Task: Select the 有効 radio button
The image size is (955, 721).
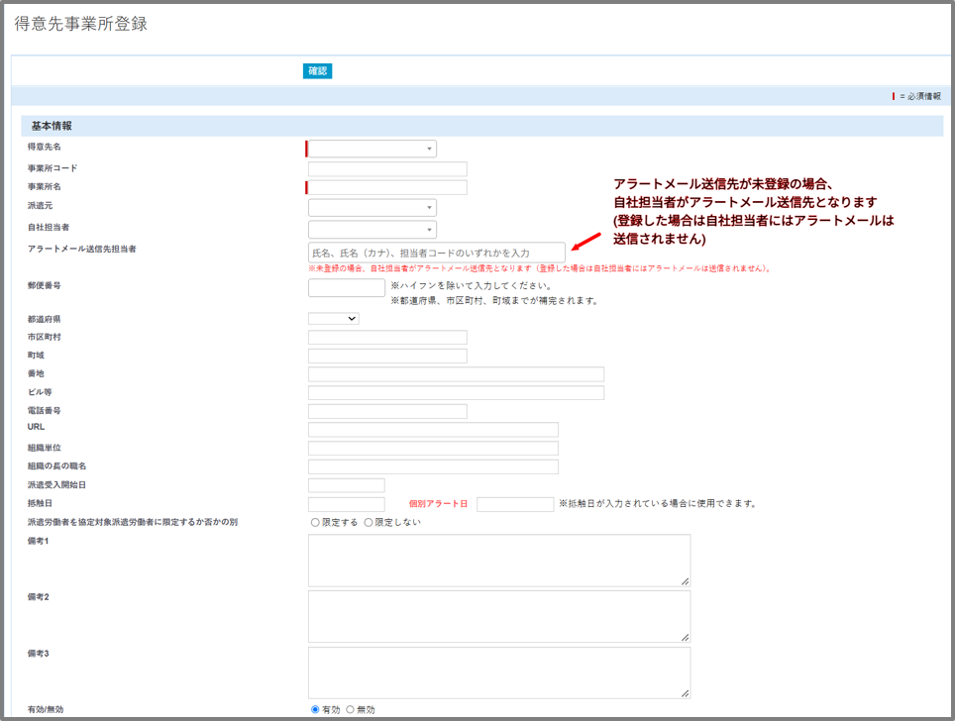Action: click(x=315, y=709)
